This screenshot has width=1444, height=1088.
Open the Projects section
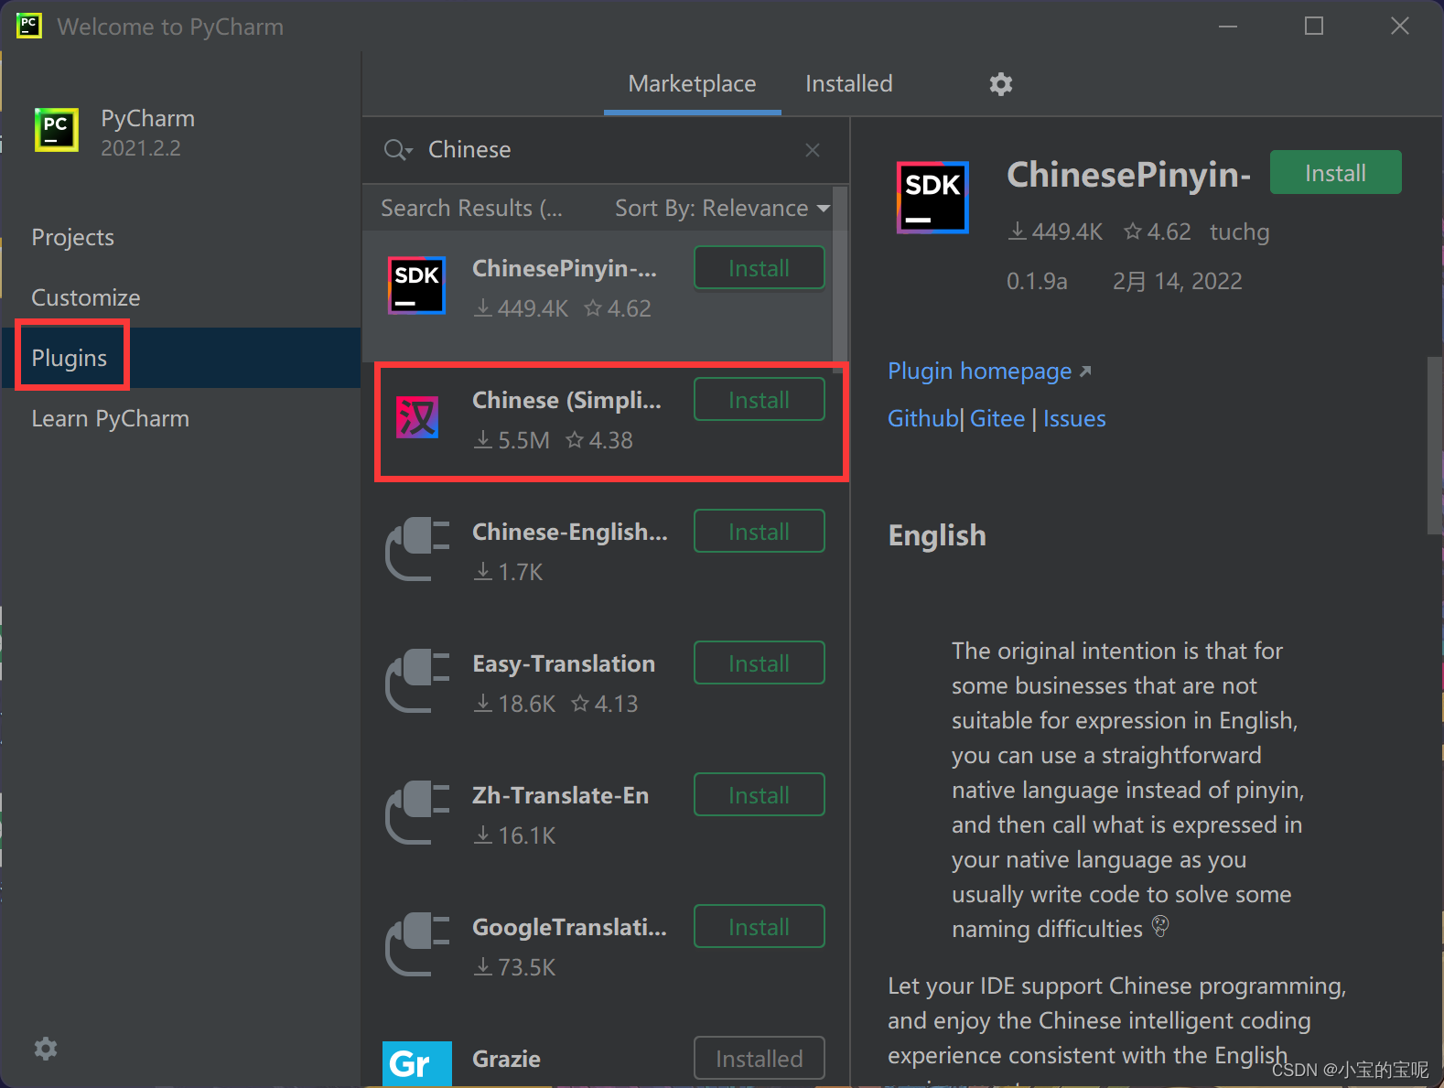pos(181,238)
